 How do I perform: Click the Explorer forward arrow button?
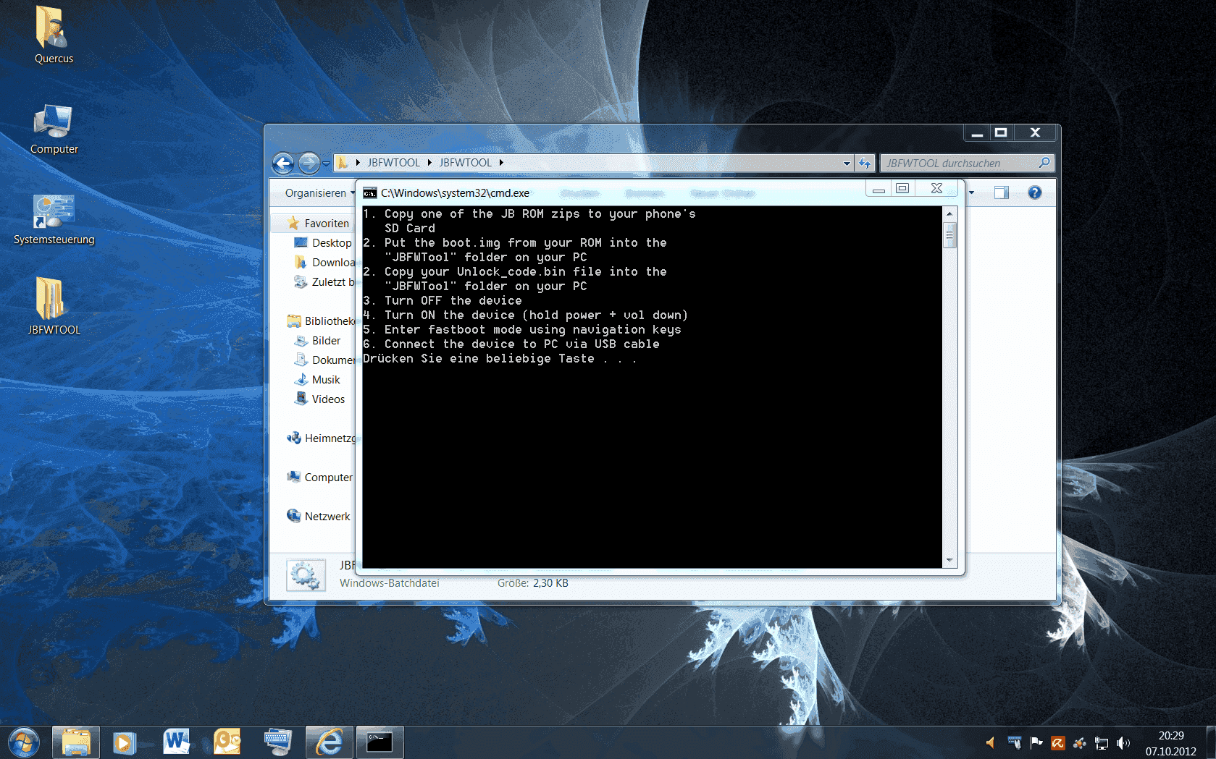[x=309, y=164]
